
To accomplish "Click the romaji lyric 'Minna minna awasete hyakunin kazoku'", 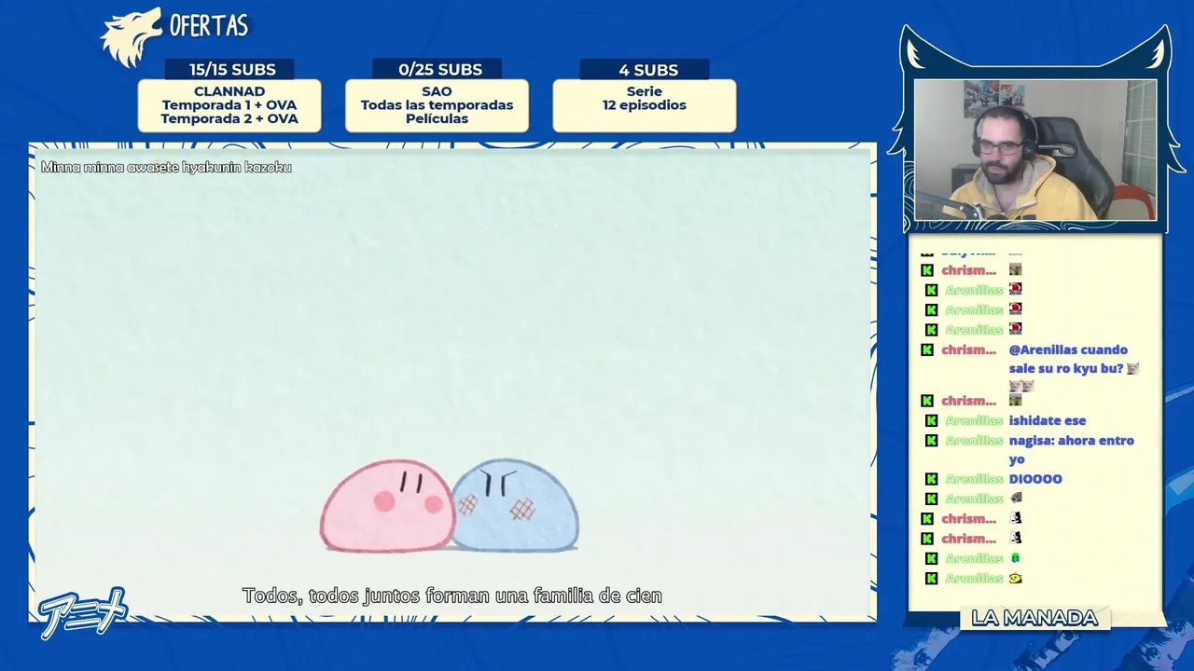I will pyautogui.click(x=166, y=167).
